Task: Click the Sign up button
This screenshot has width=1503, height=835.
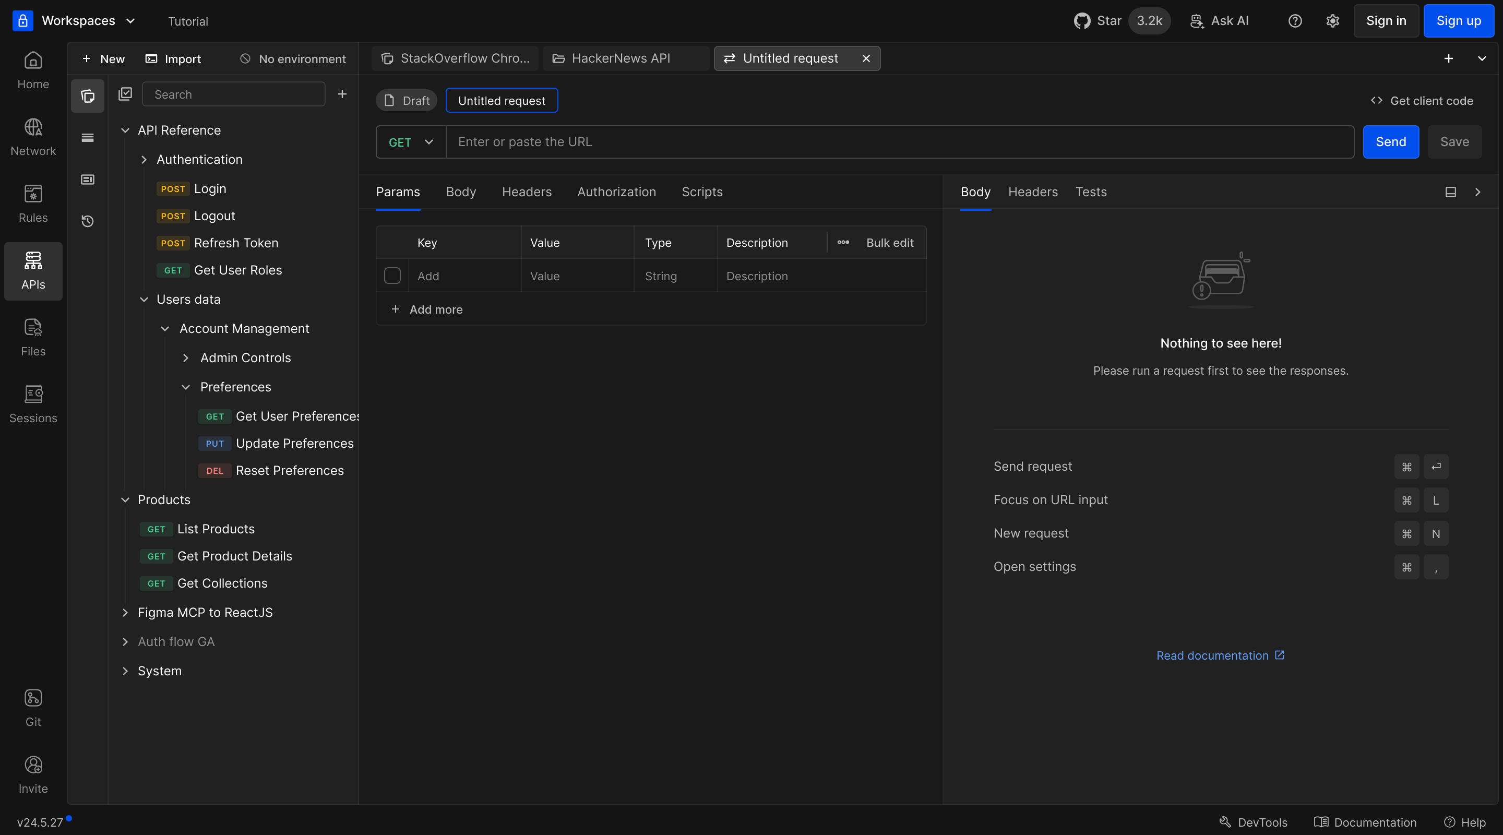Action: pos(1459,21)
